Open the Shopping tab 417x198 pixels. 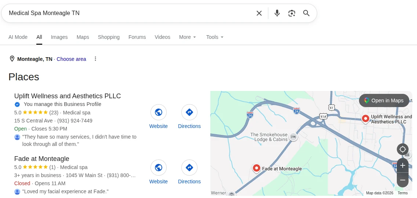[x=109, y=37]
